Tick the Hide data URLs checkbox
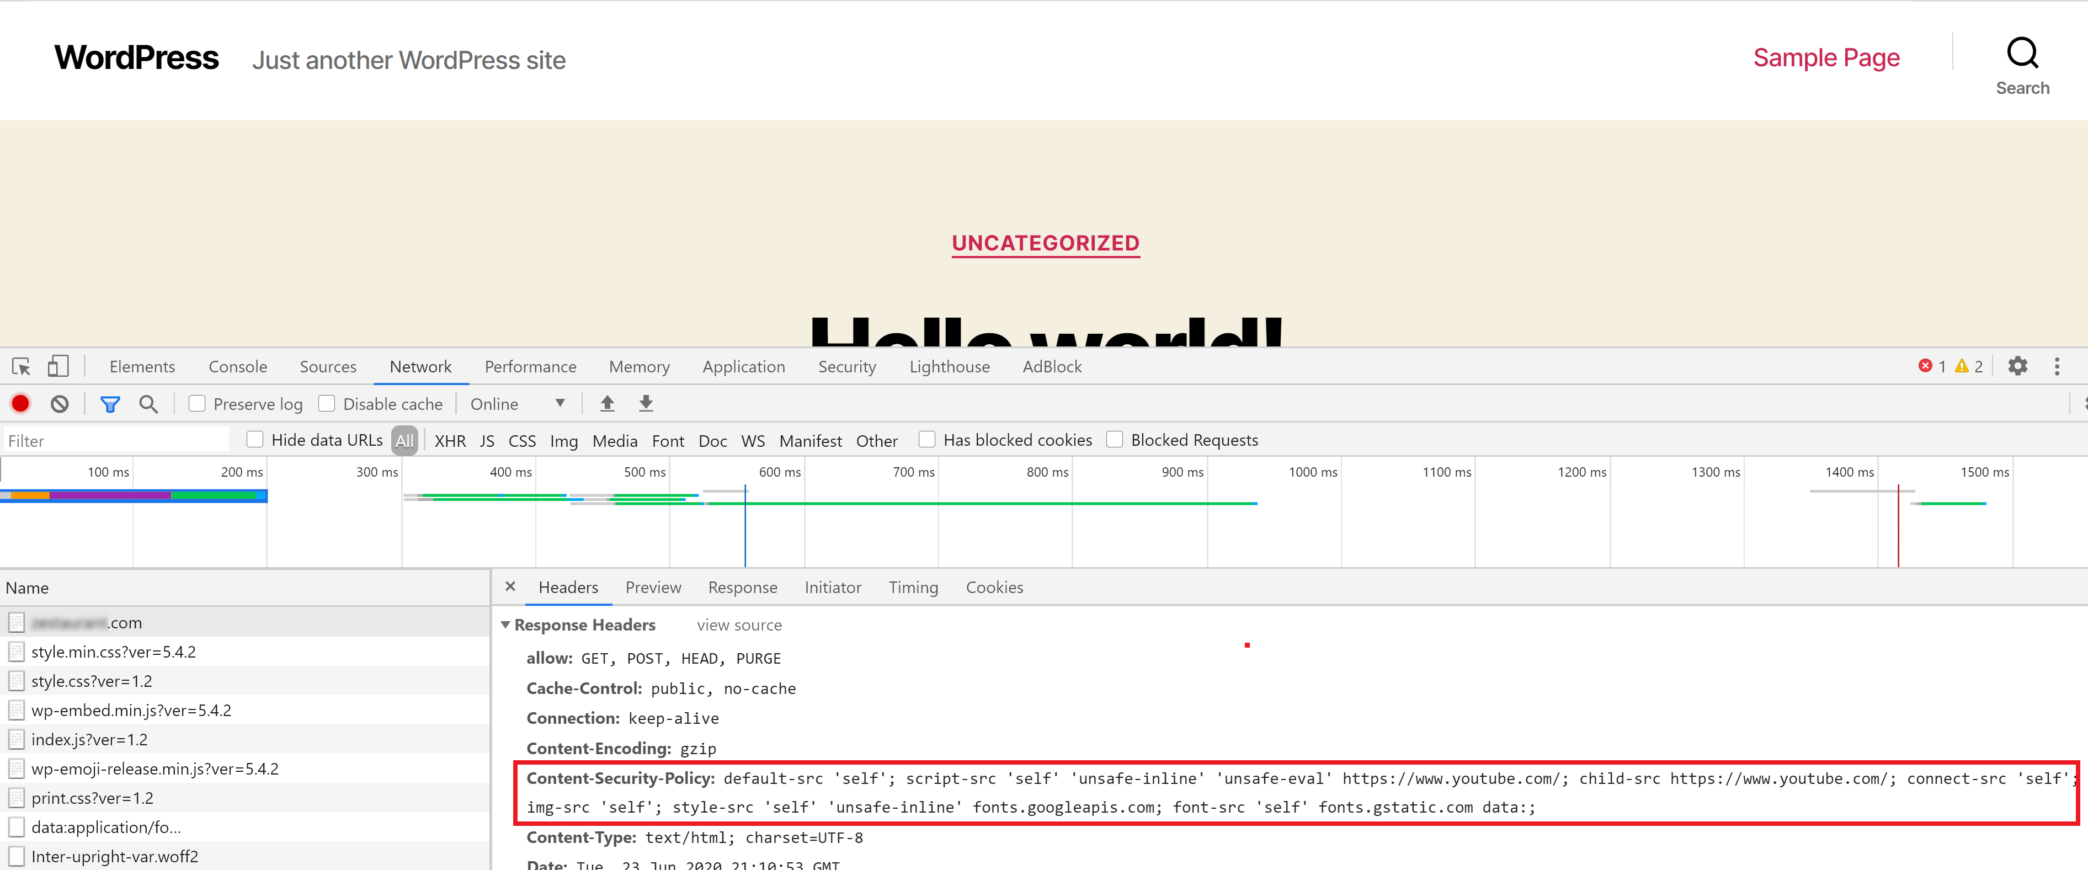The width and height of the screenshot is (2088, 870). pyautogui.click(x=255, y=440)
